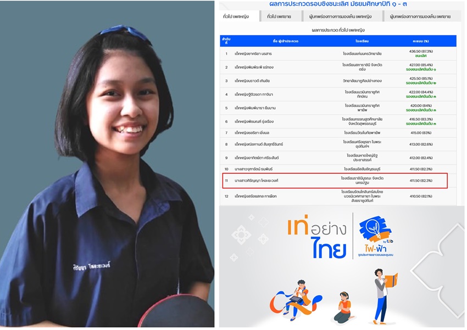The width and height of the screenshot is (467, 330).
Task: Select the standing figure holding orange book
Action: coord(385,296)
